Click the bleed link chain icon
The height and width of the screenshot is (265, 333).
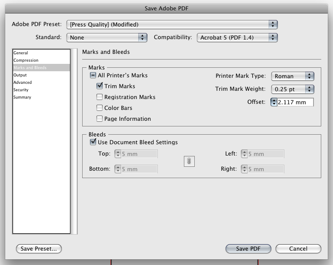tap(189, 161)
